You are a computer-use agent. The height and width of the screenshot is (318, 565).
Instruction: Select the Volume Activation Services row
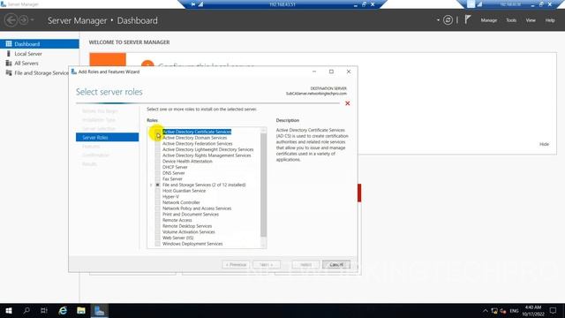188,231
